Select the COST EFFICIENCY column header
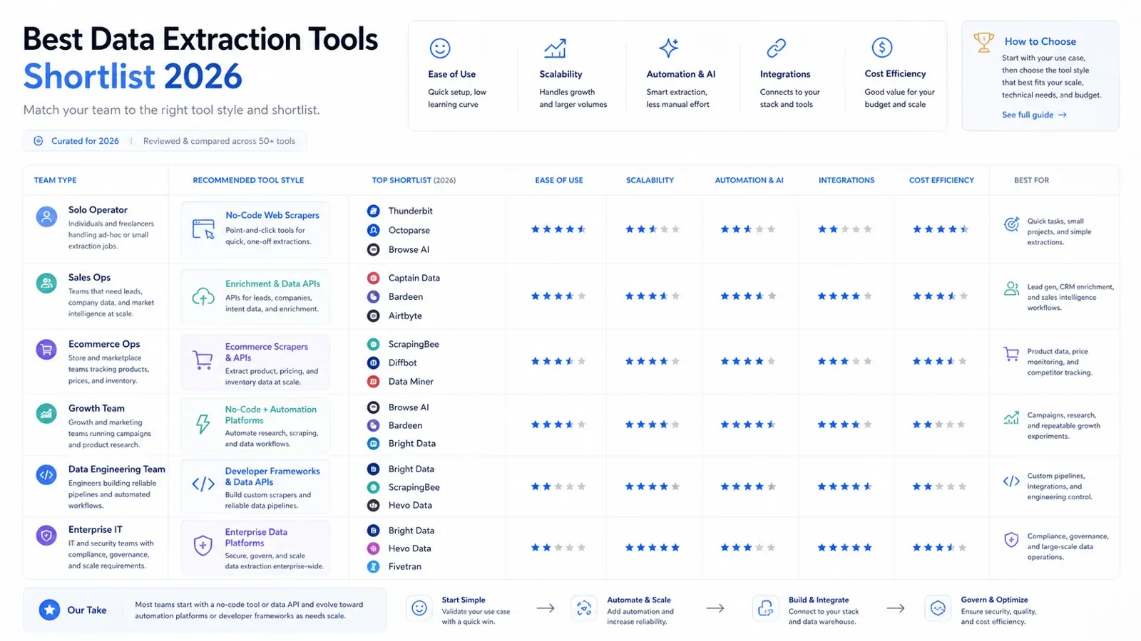This screenshot has height=641, width=1141. [x=941, y=180]
